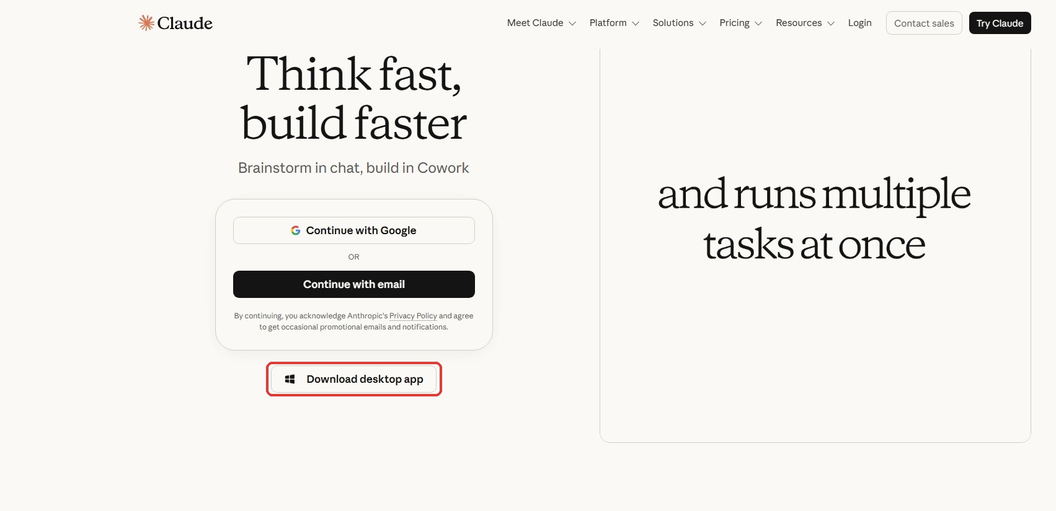This screenshot has height=511, width=1056.
Task: Expand the Pricing chevron arrow
Action: pyautogui.click(x=758, y=24)
